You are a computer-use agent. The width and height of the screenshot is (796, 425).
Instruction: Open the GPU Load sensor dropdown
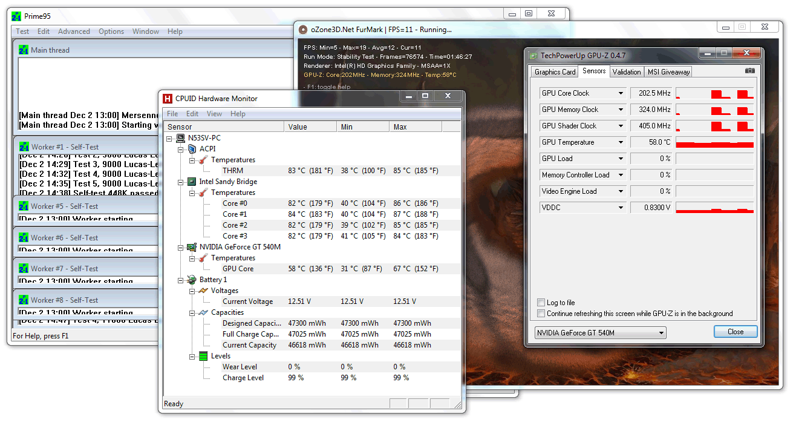(621, 159)
